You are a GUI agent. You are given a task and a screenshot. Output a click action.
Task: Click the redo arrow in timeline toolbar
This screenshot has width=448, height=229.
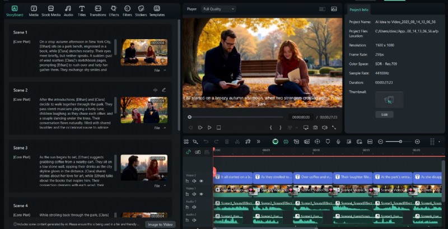tap(216, 142)
